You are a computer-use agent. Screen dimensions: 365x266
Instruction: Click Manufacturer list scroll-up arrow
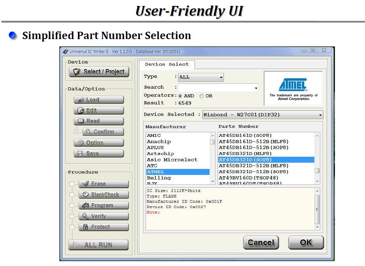(212, 135)
